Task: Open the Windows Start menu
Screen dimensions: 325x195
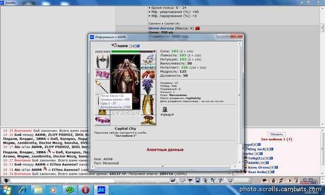Action: point(6,190)
